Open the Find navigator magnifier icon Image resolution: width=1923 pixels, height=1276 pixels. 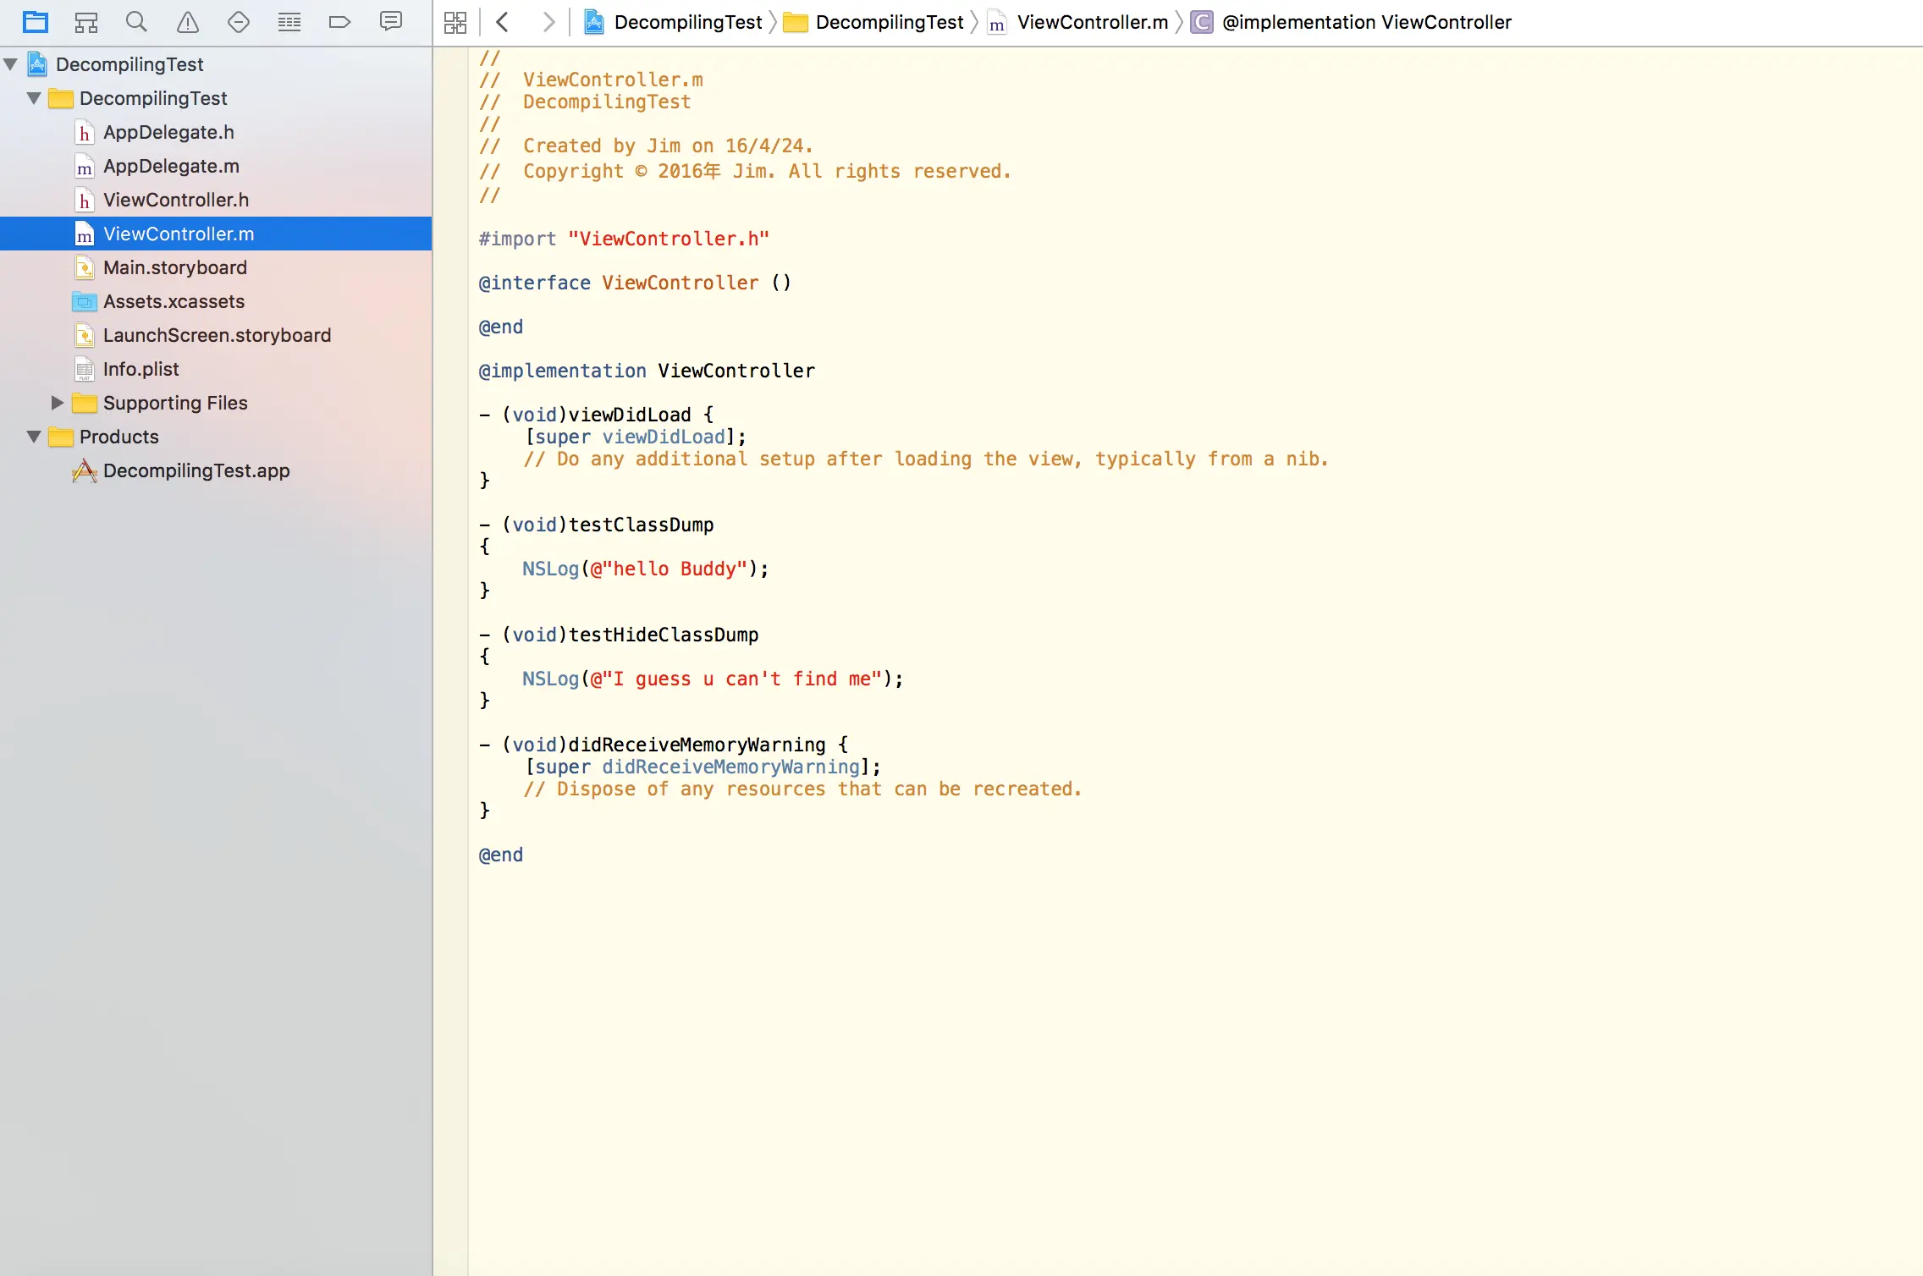[x=136, y=22]
